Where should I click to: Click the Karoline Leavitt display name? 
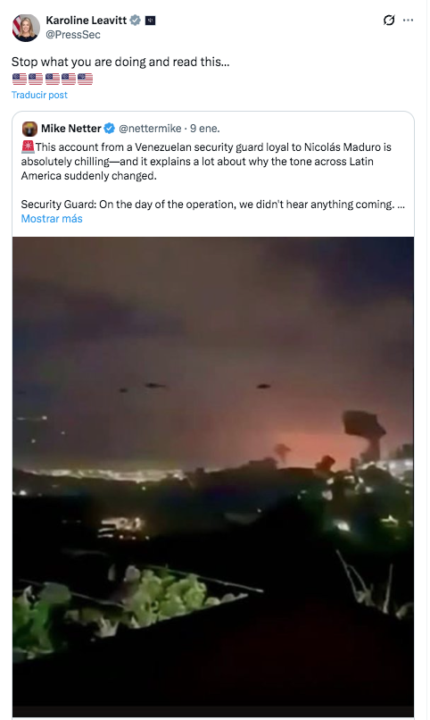[87, 21]
